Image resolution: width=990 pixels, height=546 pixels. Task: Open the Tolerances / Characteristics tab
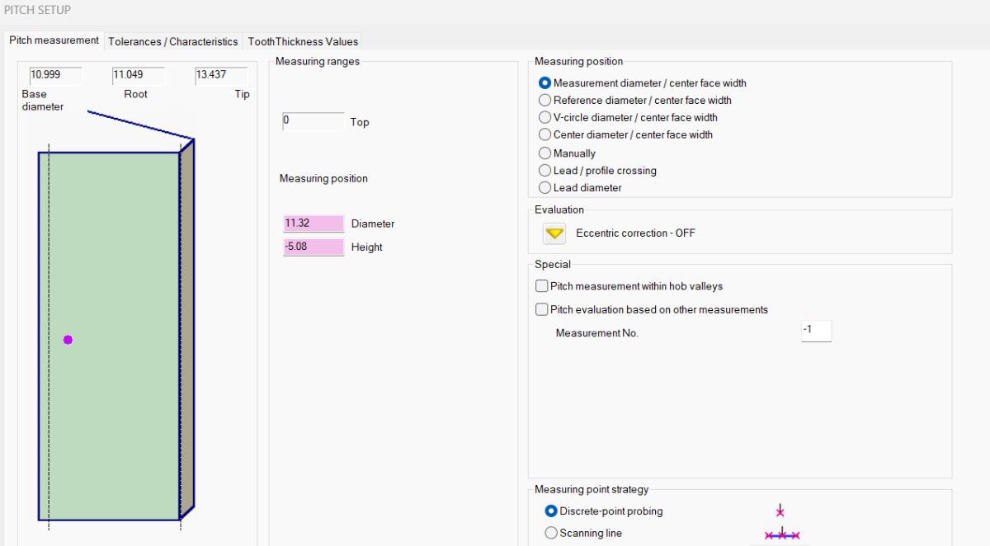[172, 41]
